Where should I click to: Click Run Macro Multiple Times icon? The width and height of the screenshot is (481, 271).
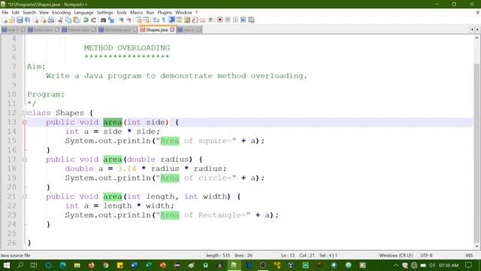coord(243,20)
